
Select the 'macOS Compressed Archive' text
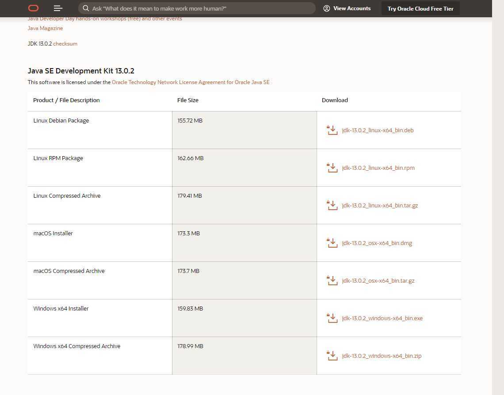(69, 271)
